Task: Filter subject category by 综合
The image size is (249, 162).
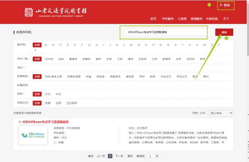Action: 61,59
